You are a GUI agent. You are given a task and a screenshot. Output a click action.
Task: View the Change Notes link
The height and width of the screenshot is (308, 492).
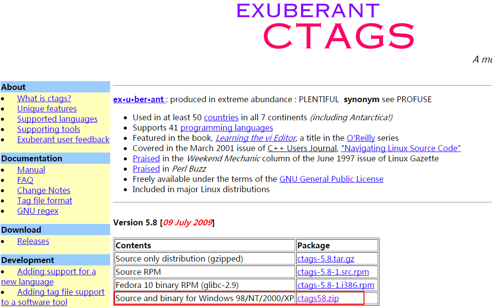point(44,191)
